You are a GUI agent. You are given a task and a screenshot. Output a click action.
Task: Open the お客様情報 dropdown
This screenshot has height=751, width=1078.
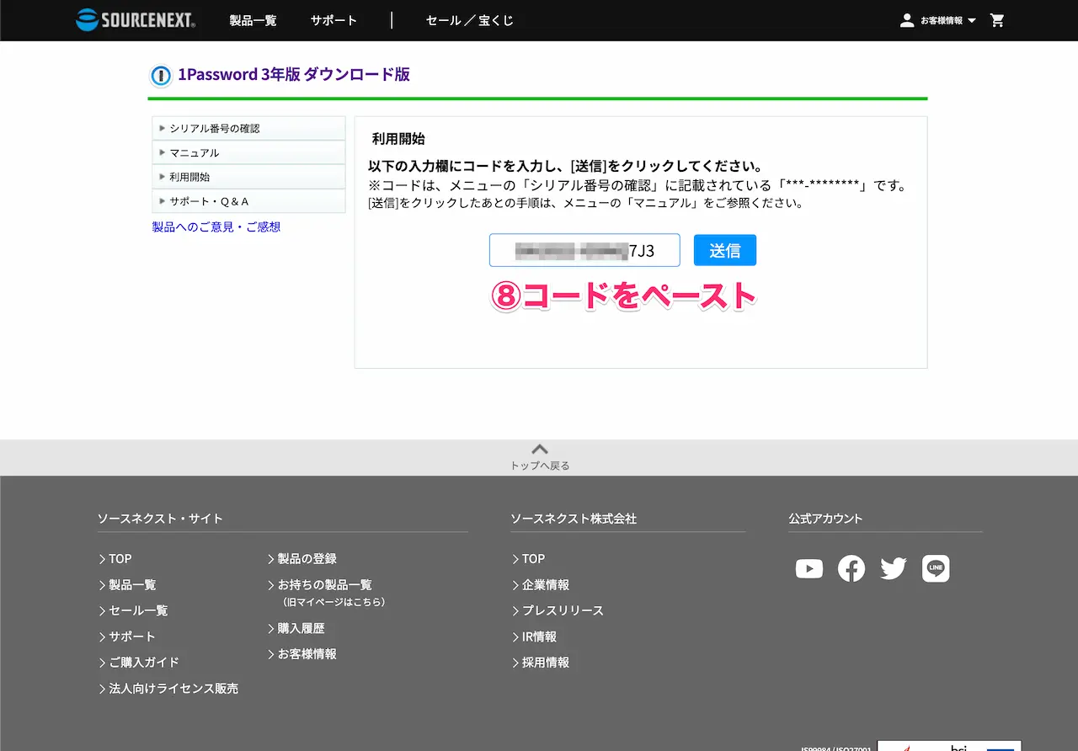click(947, 20)
